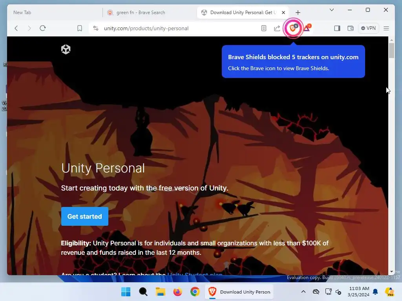This screenshot has width=402, height=301.
Task: Bookmark this page with the bookmark icon
Action: 80,28
